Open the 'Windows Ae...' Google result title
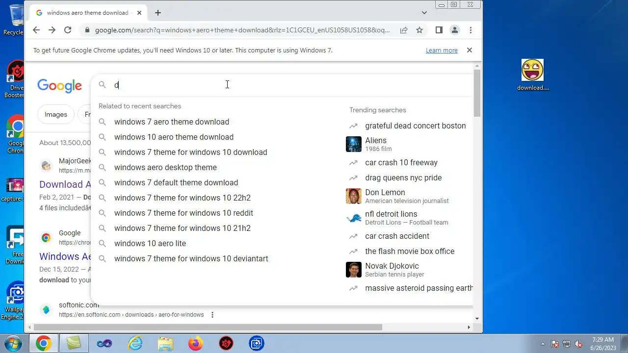Image resolution: width=628 pixels, height=353 pixels. point(65,256)
